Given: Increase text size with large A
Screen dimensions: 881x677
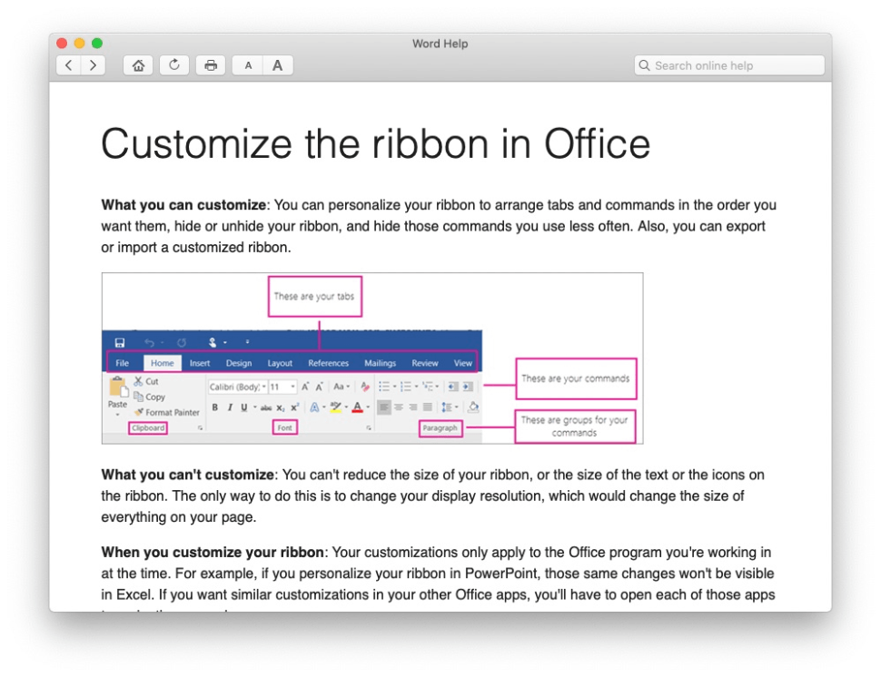Looking at the screenshot, I should (278, 65).
